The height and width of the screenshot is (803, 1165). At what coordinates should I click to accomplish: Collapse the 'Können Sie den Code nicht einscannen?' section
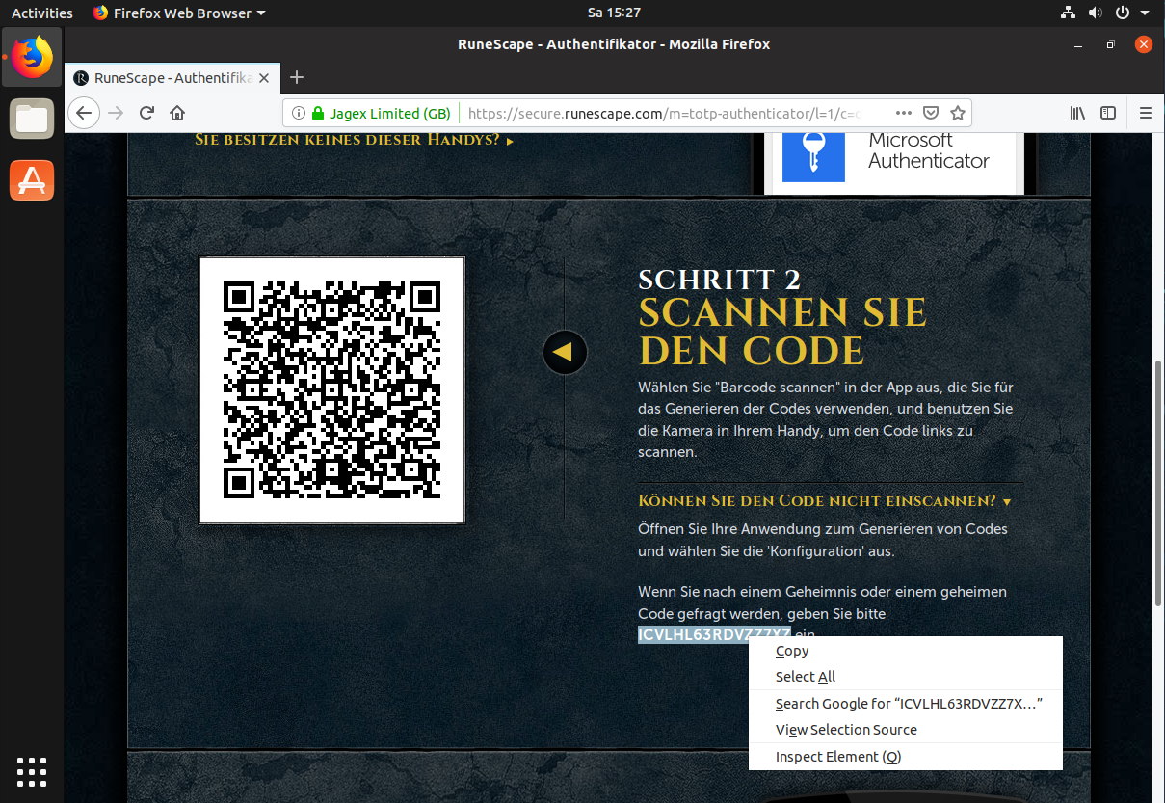(824, 501)
